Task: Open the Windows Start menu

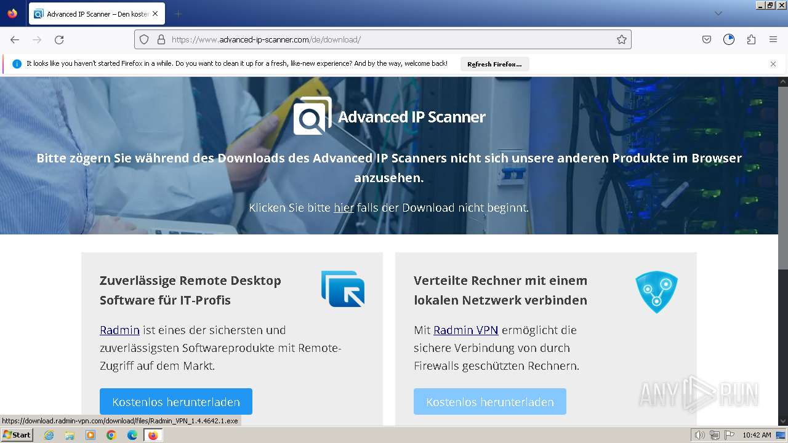Action: (x=17, y=435)
